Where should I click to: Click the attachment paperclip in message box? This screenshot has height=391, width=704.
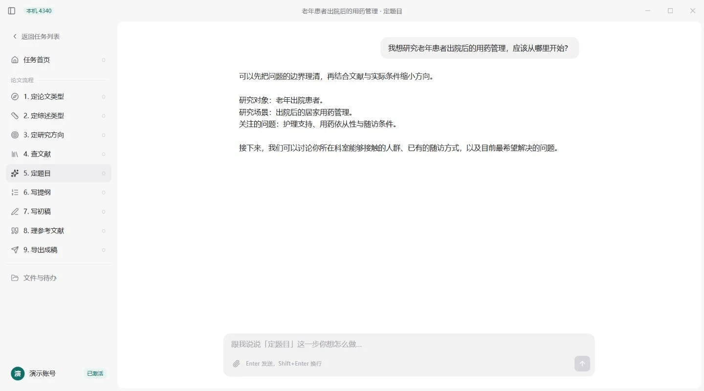tap(236, 364)
